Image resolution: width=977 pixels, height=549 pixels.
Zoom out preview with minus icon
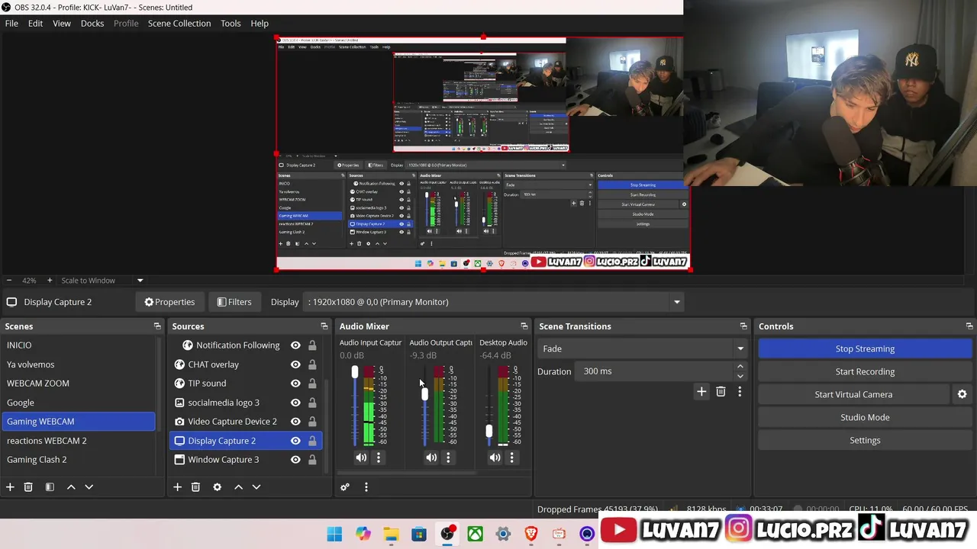[x=9, y=281]
